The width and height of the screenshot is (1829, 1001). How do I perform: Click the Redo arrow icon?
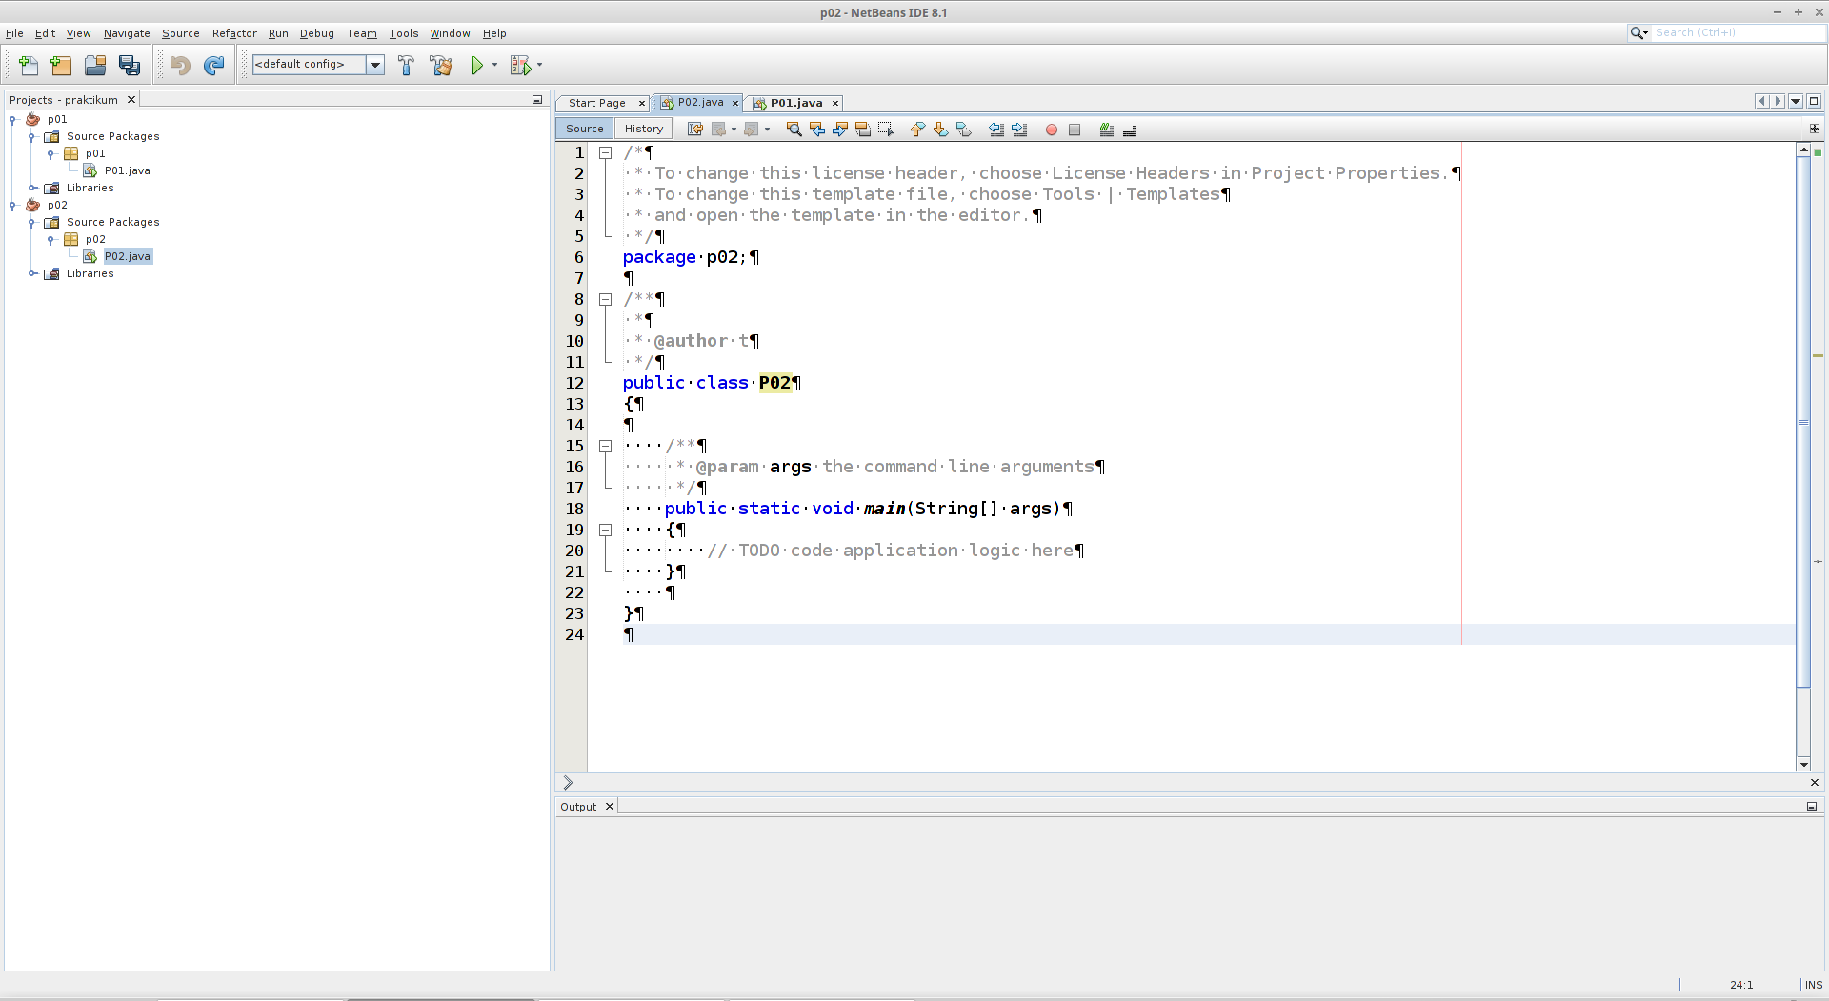click(x=214, y=65)
